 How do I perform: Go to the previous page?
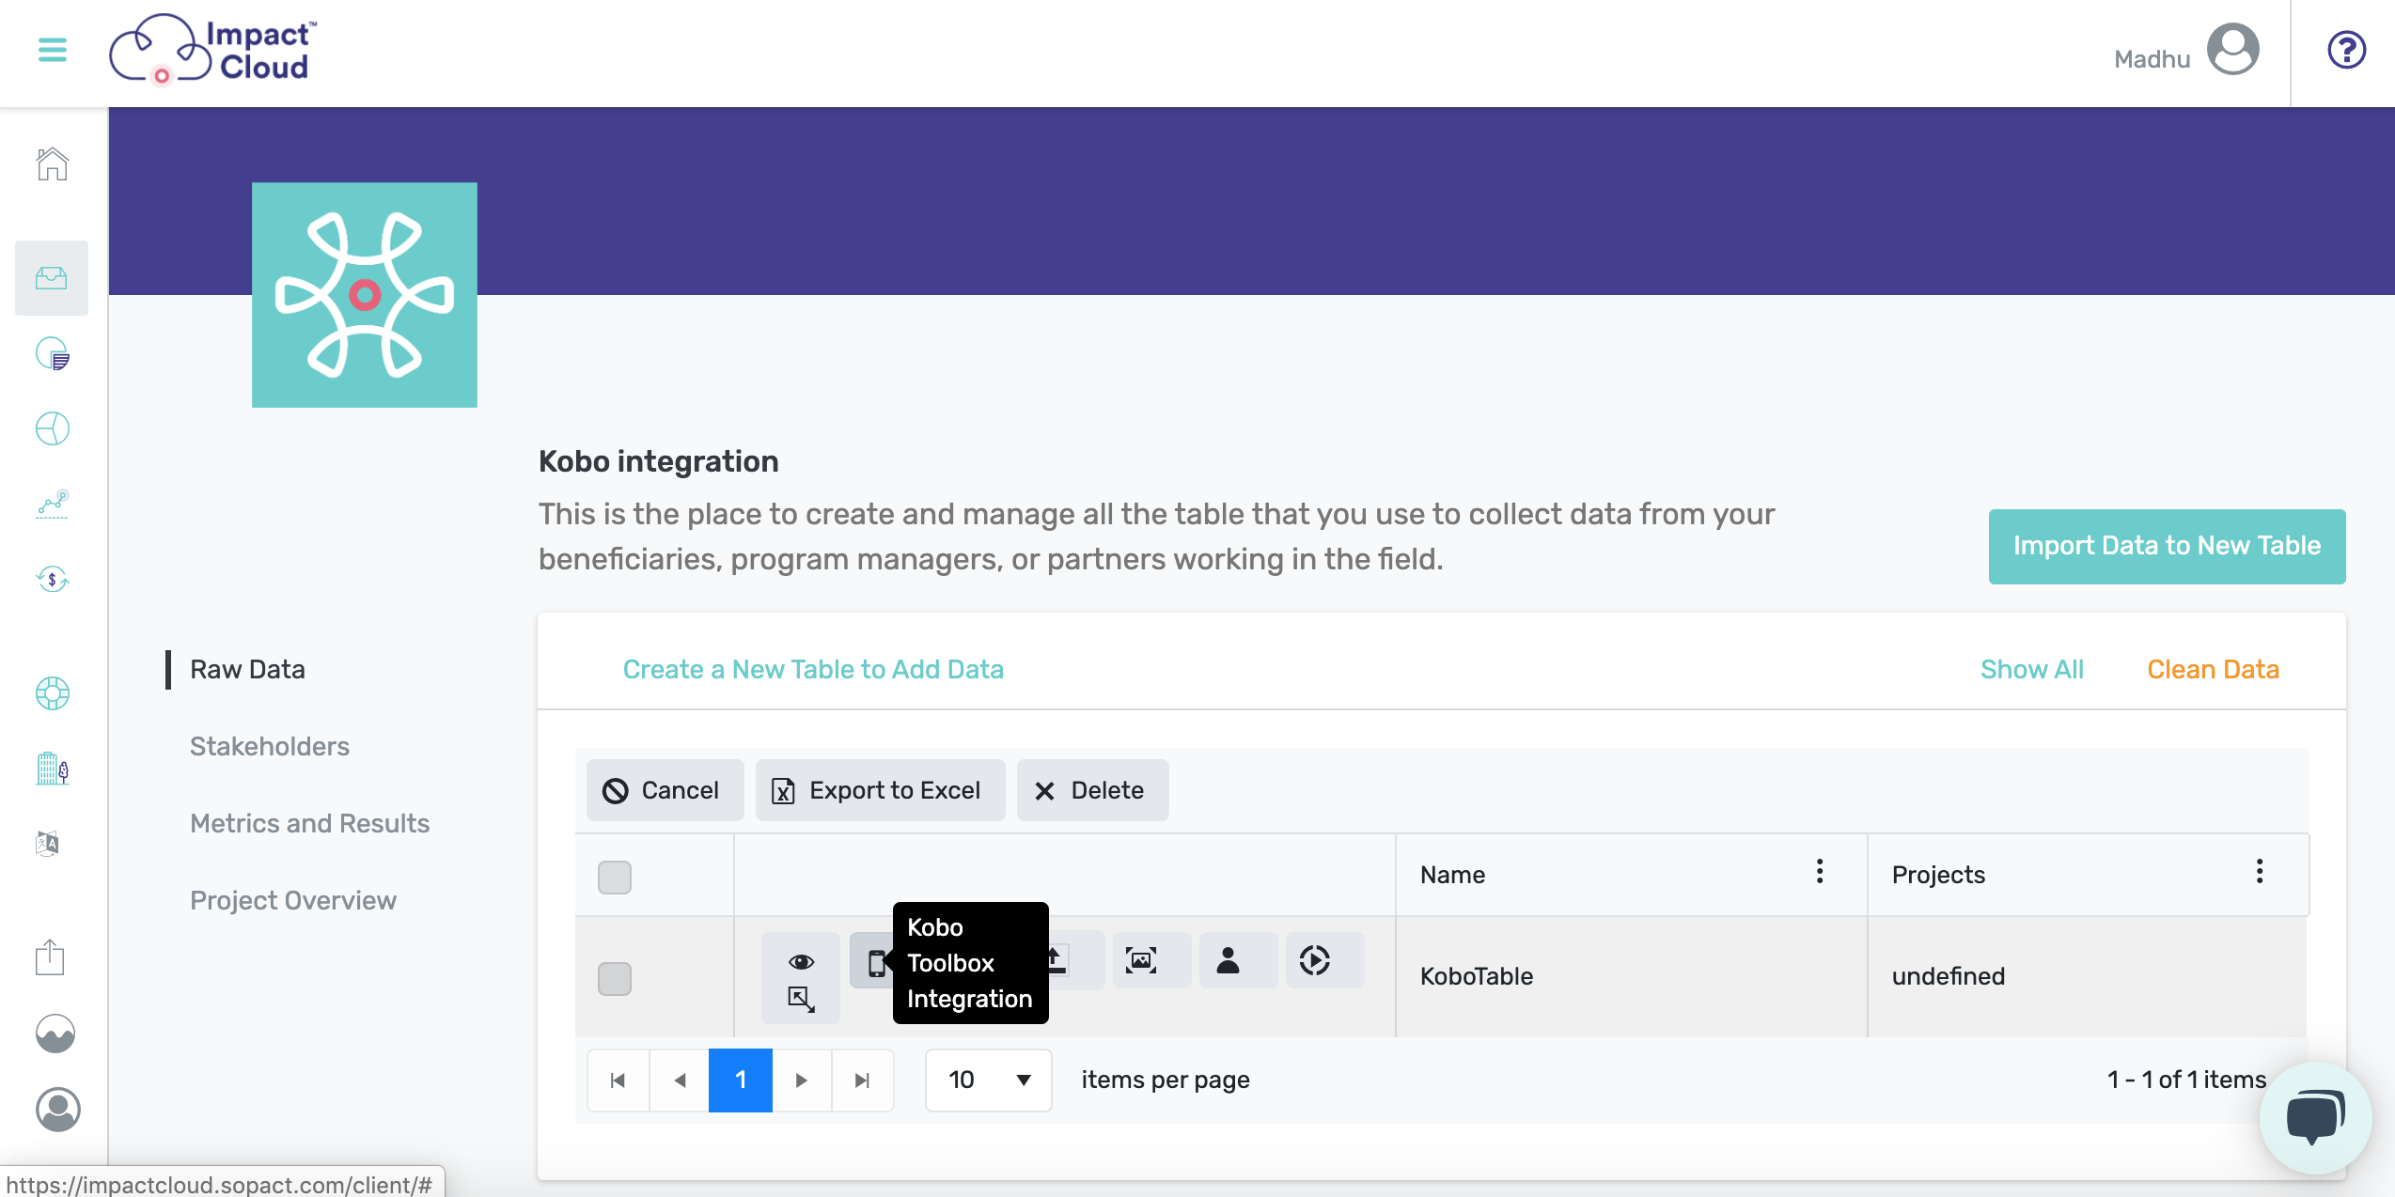coord(679,1080)
